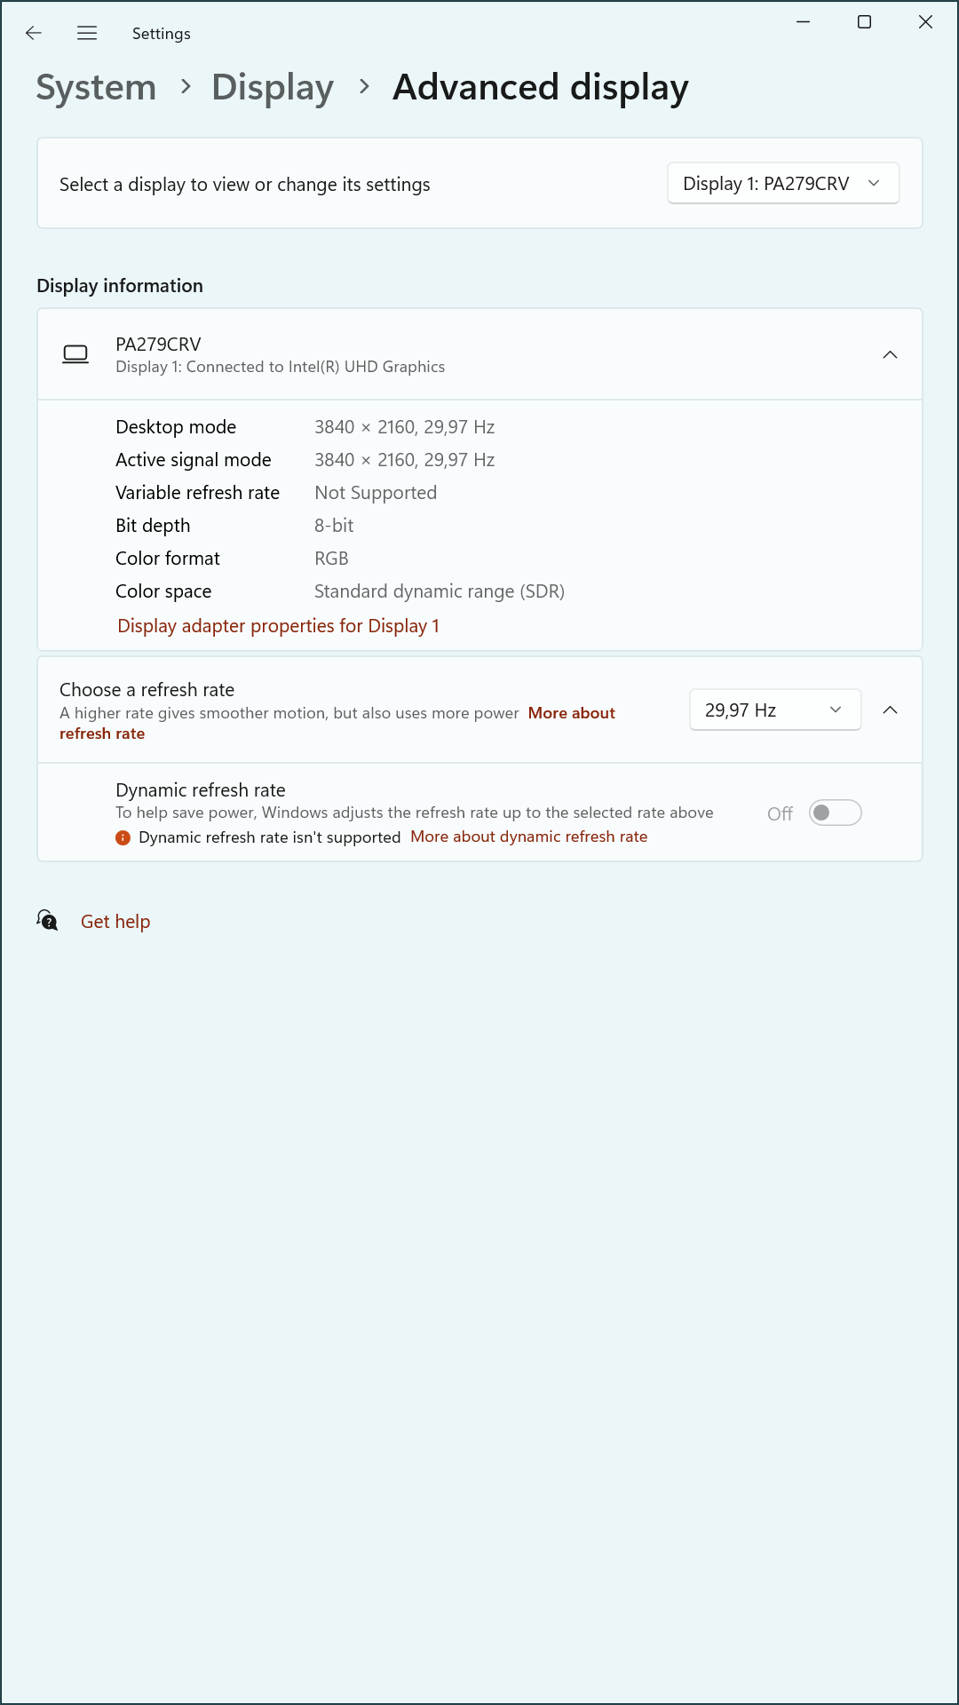Click the PA279CRV monitor name

(x=158, y=345)
